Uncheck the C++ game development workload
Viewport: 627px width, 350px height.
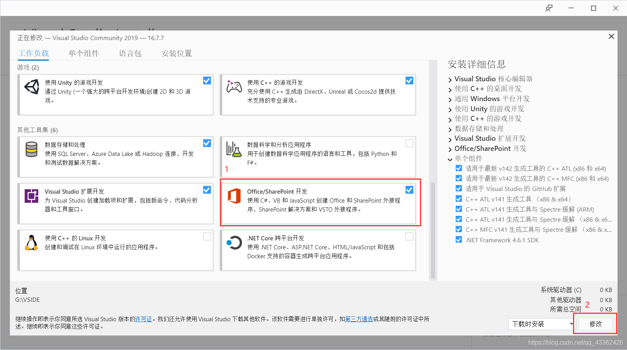pos(409,80)
